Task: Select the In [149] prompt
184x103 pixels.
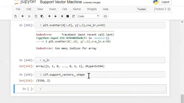Action: [x=26, y=60]
